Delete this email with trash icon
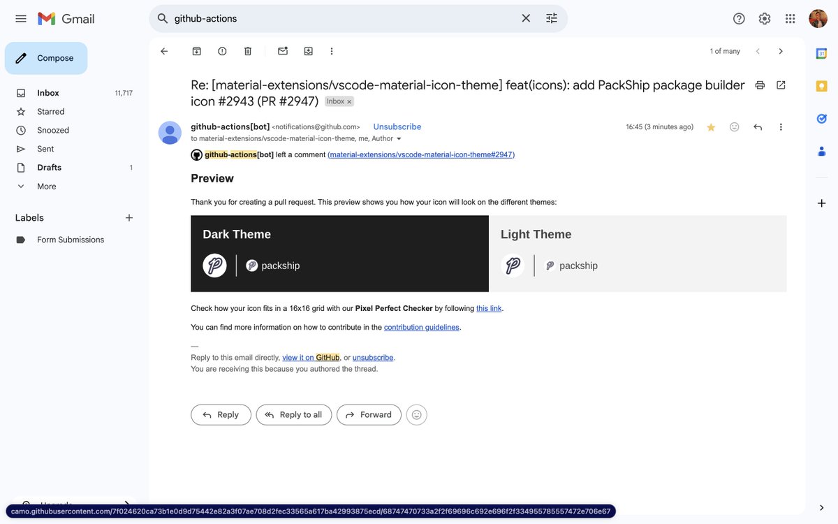Screen dimensions: 838x524 coord(248,51)
